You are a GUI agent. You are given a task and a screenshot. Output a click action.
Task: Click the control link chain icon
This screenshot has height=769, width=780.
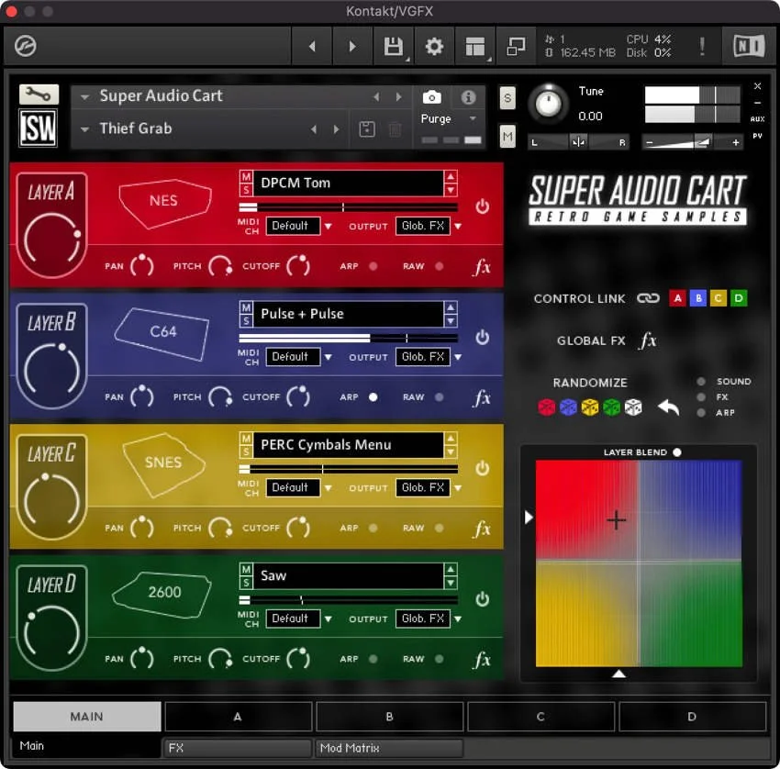tap(648, 298)
